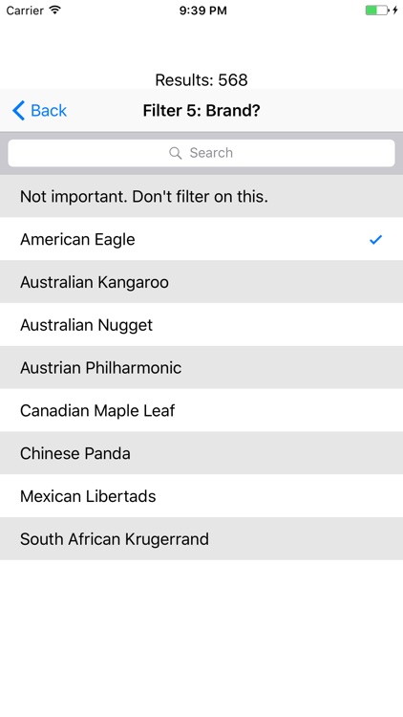Choose Canadian Maple Leaf brand
The image size is (403, 717).
[x=201, y=410]
